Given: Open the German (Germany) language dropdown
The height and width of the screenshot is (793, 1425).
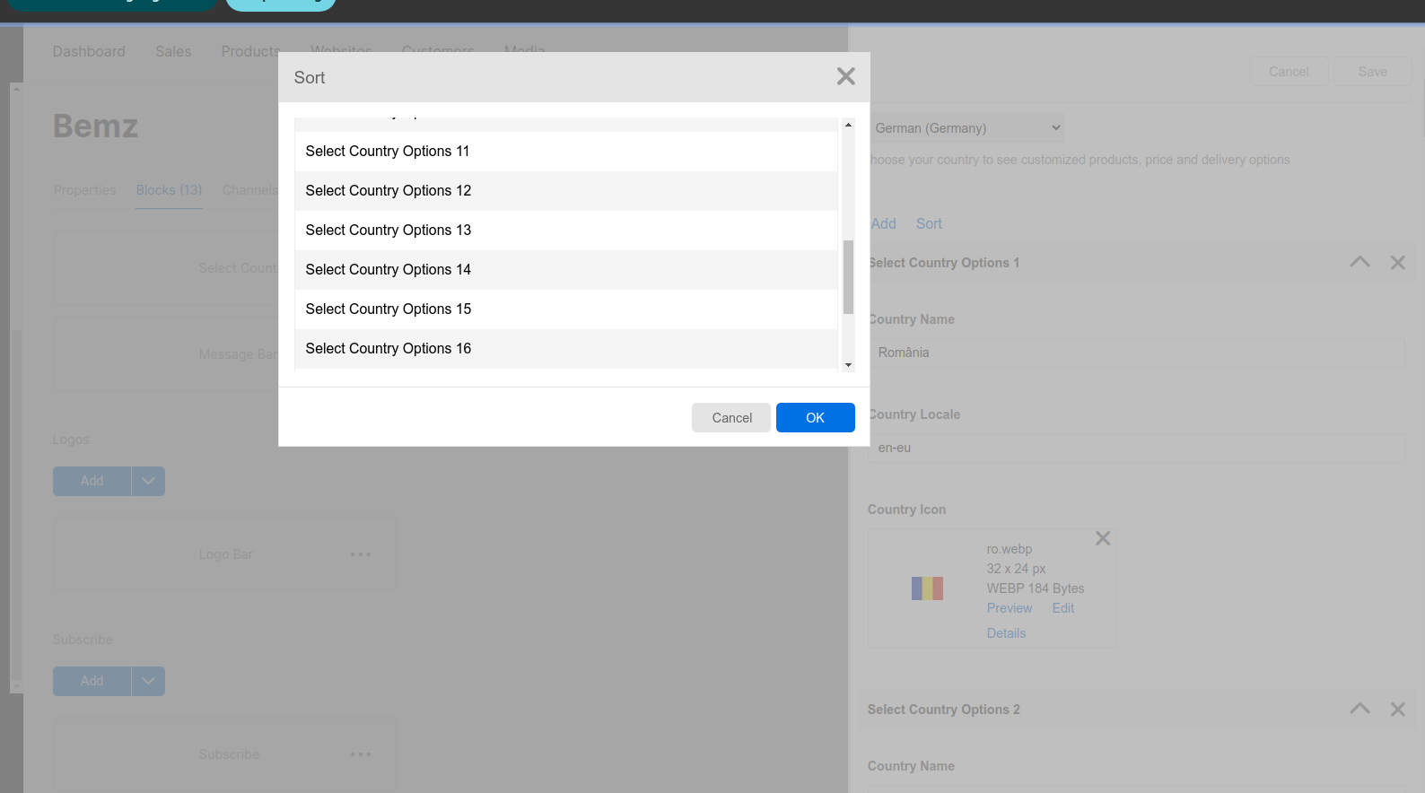Looking at the screenshot, I should (x=966, y=128).
